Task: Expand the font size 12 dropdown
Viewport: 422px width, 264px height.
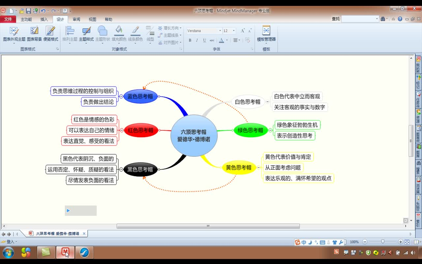Action: click(x=233, y=30)
